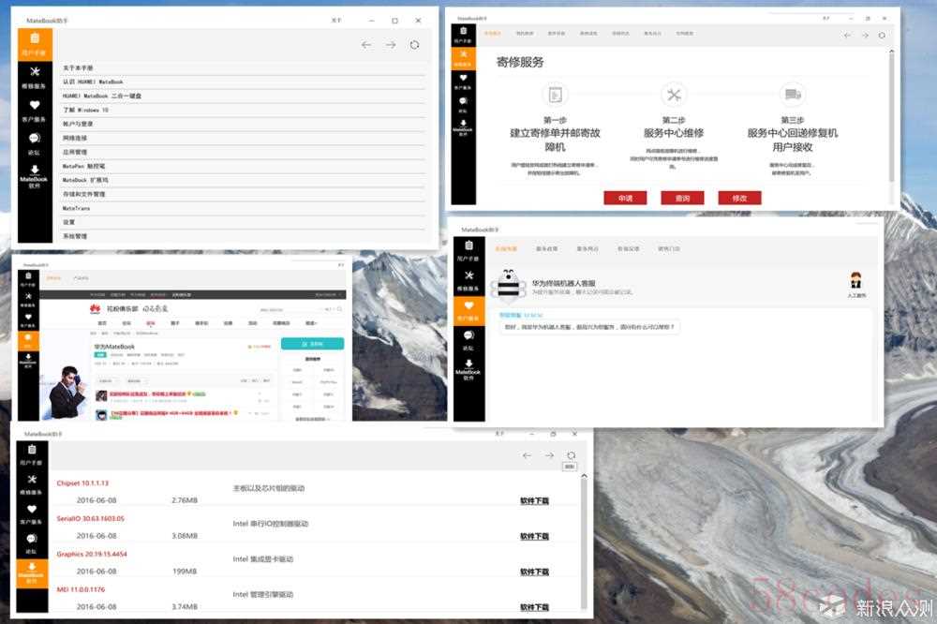
Task: Open manual chapter 设置
Action: coord(244,222)
